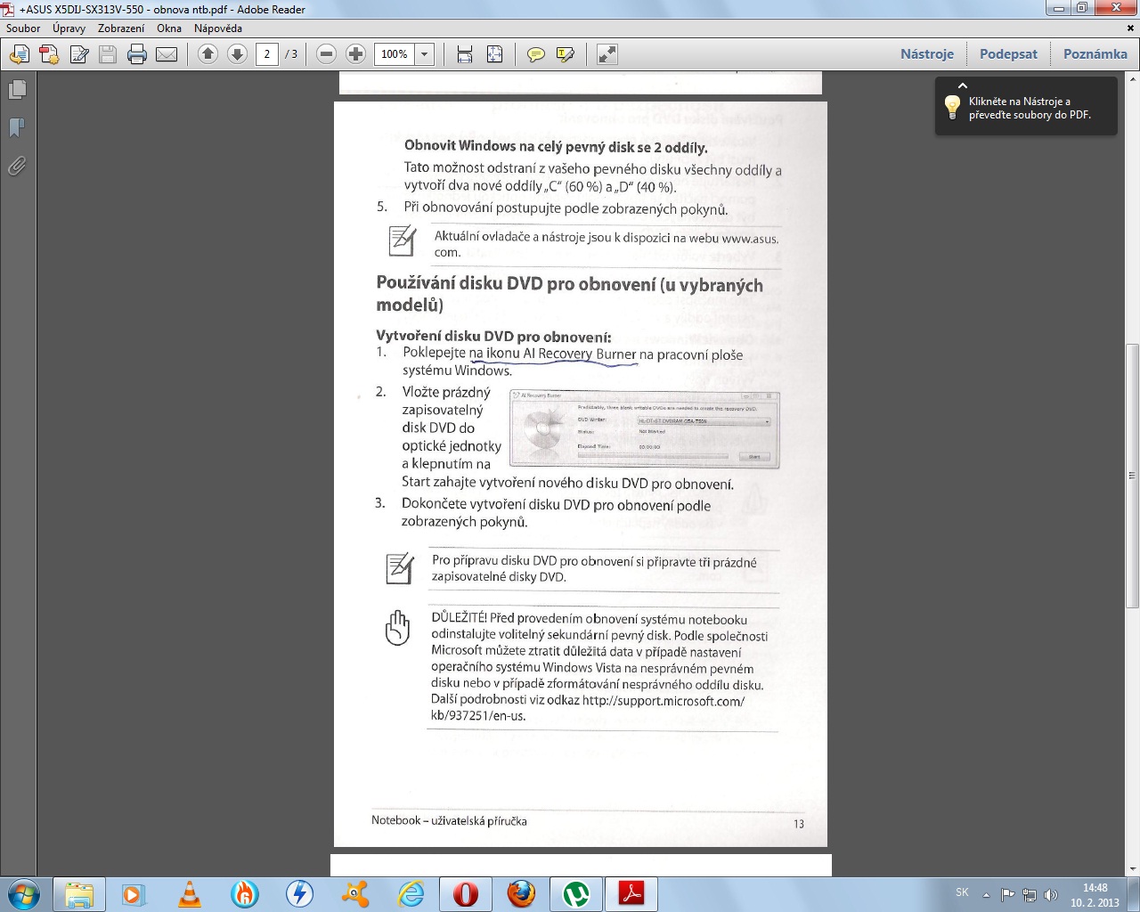Switch to uTorrent in taskbar
Image resolution: width=1140 pixels, height=912 pixels.
click(x=576, y=893)
